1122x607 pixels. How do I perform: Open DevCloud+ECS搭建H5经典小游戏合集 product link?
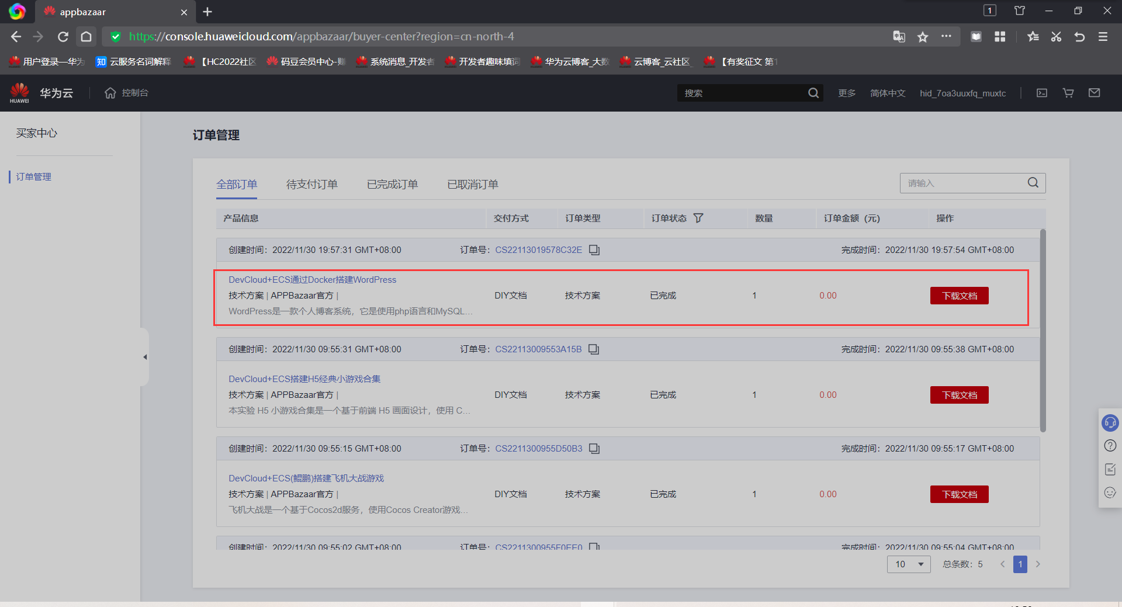coord(304,379)
